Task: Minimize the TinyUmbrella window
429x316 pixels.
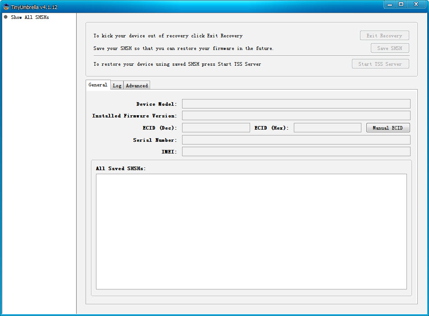Action: coord(390,5)
